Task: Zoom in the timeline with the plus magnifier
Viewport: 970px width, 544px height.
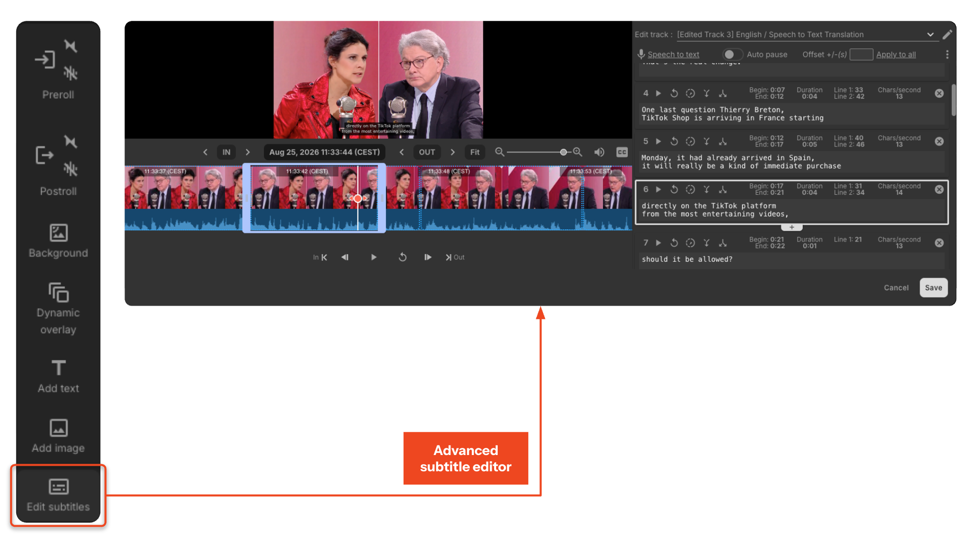Action: coord(577,152)
